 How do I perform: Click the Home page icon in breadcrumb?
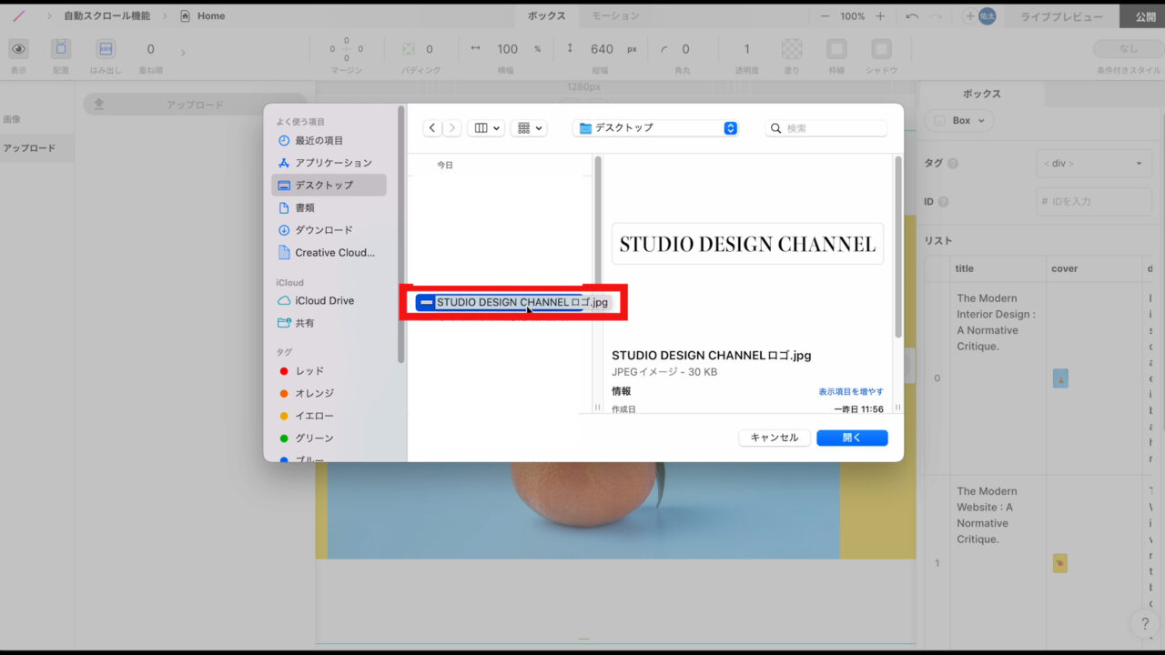point(186,16)
